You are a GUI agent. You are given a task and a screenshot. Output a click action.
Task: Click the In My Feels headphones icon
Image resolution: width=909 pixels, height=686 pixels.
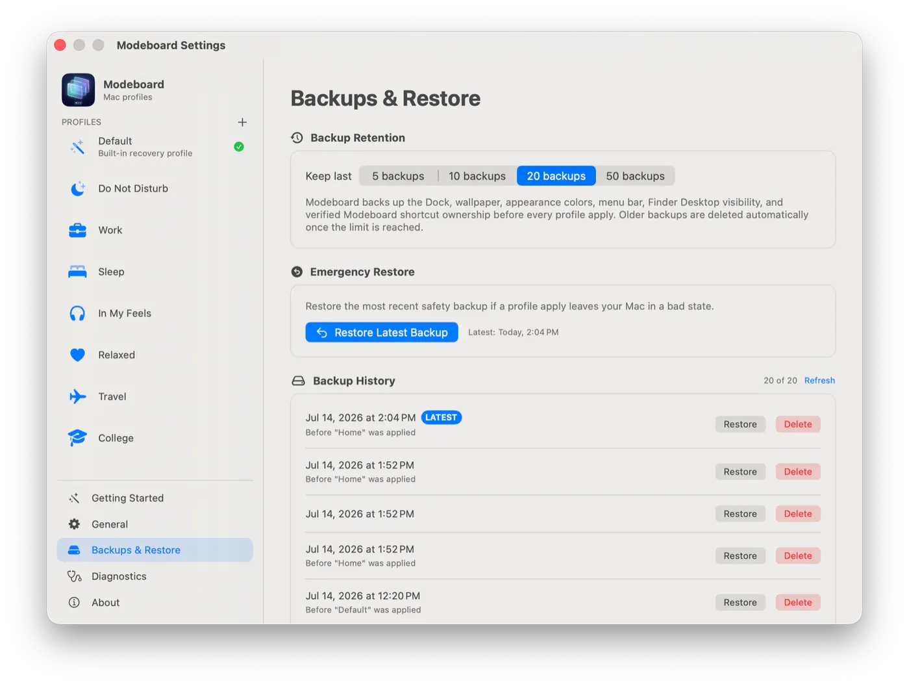(77, 313)
